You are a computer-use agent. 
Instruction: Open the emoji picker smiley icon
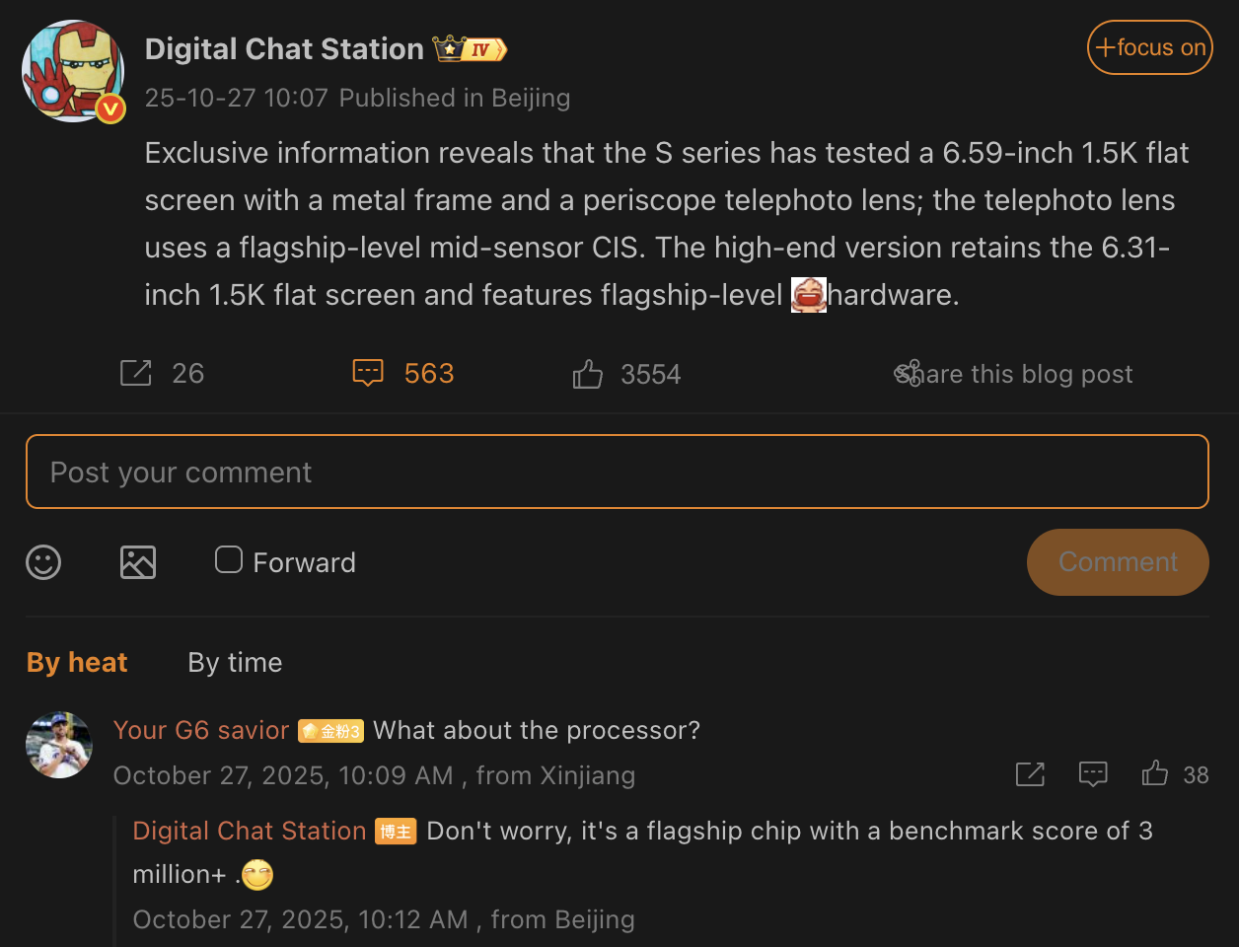tap(43, 562)
